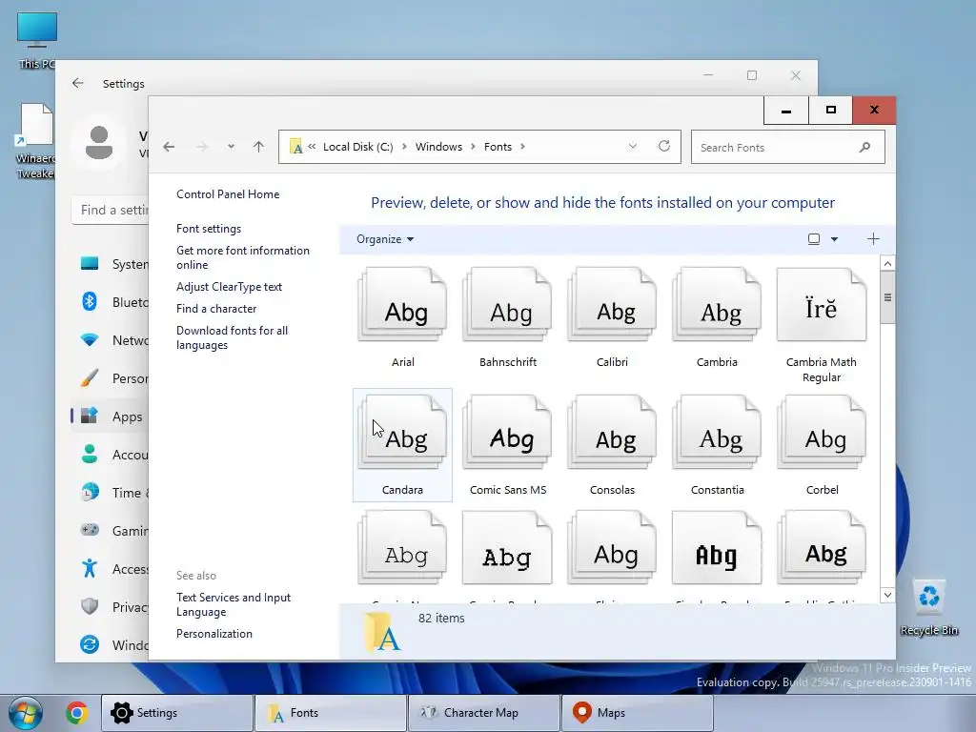This screenshot has height=732, width=976.
Task: Click the Find a character link
Action: (x=216, y=309)
